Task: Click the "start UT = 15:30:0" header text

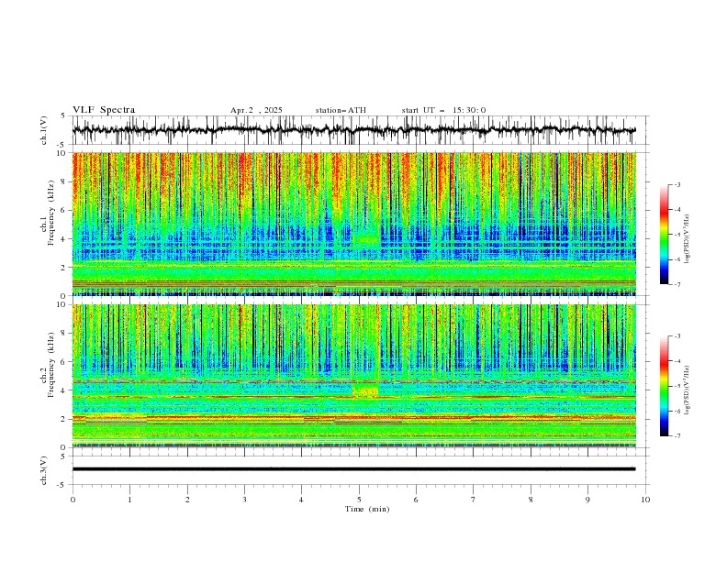Action: [x=443, y=110]
